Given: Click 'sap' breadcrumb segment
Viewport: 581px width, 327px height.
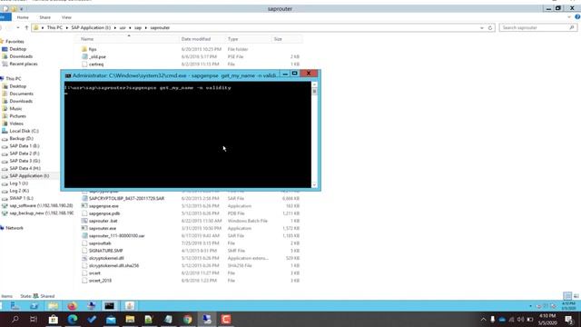Looking at the screenshot, I should pos(138,28).
